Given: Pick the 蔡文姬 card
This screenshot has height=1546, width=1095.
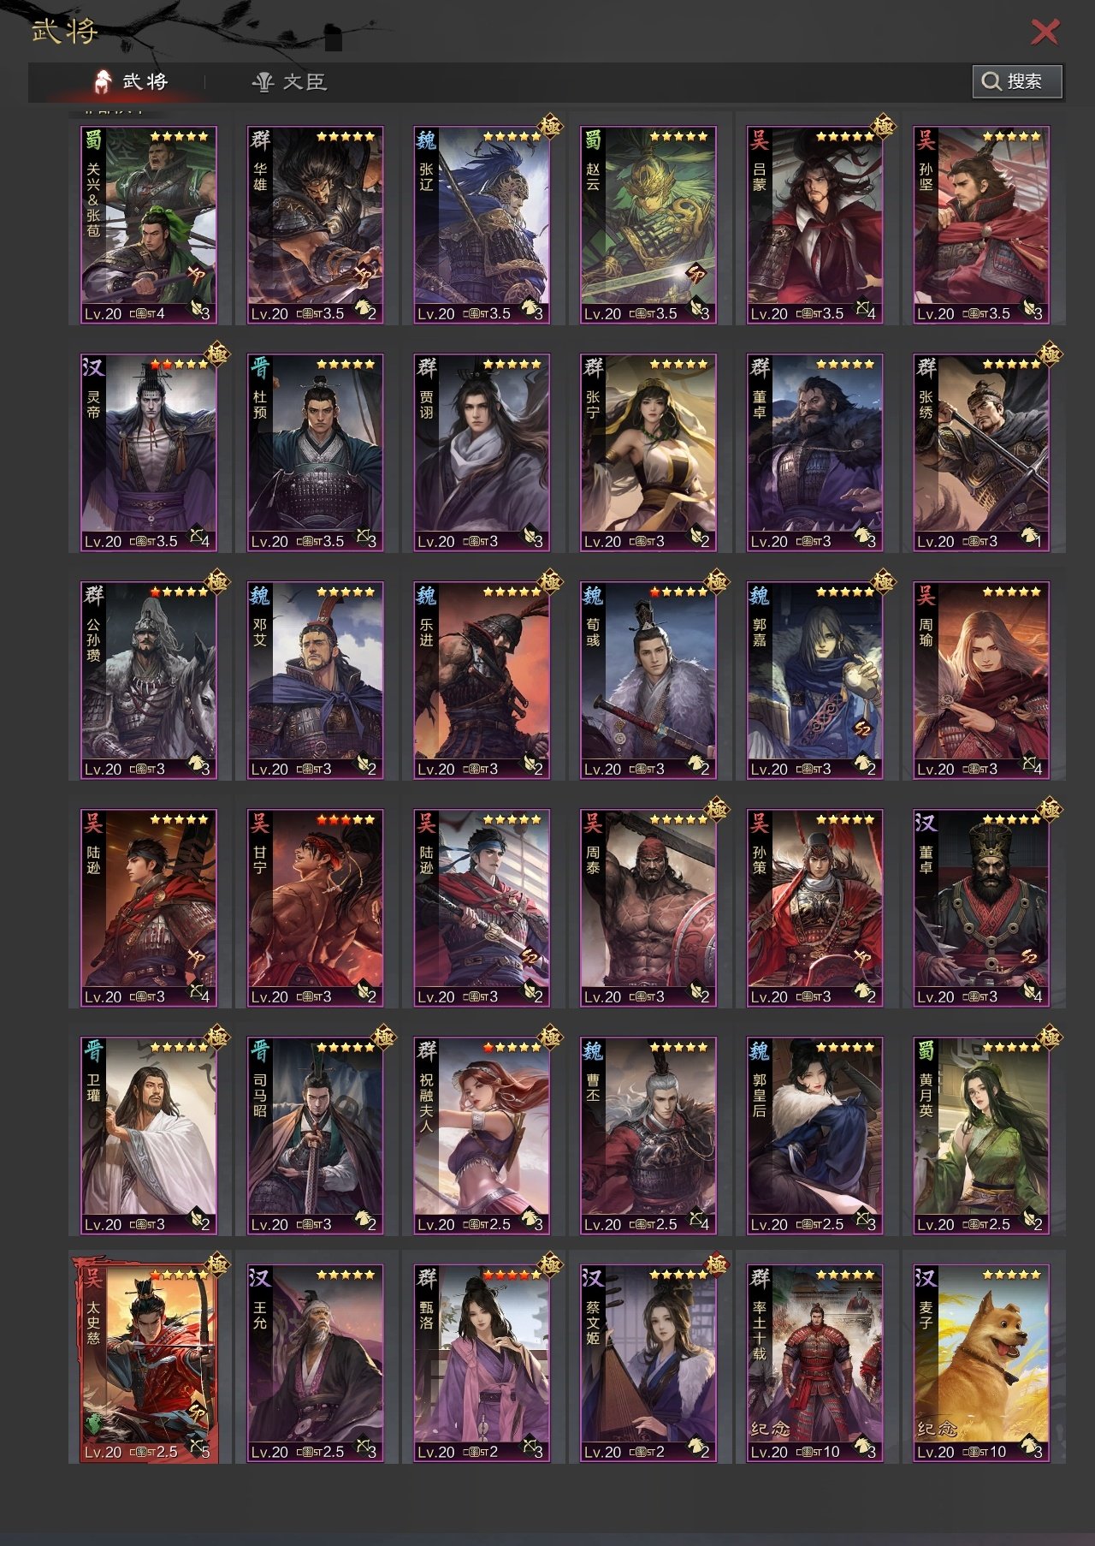Looking at the screenshot, I should tap(648, 1364).
